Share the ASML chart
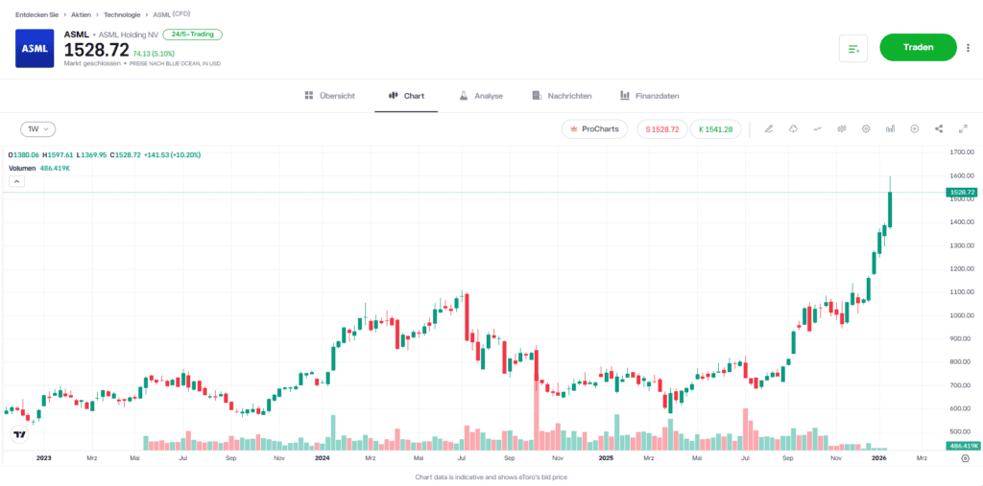The image size is (983, 486). (x=939, y=128)
